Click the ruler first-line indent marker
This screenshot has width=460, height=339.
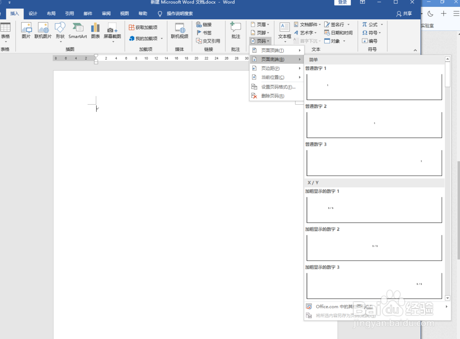pyautogui.click(x=96, y=56)
